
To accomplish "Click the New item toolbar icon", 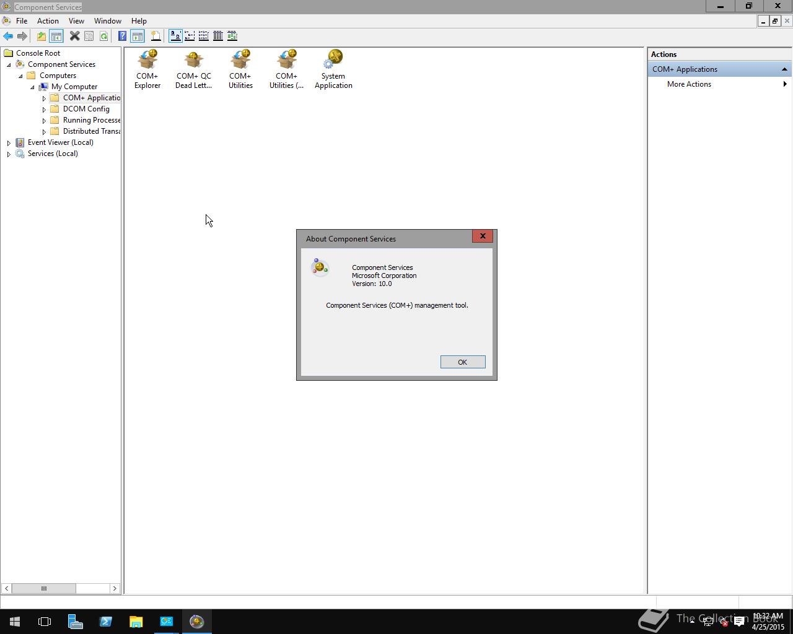I will (x=156, y=36).
